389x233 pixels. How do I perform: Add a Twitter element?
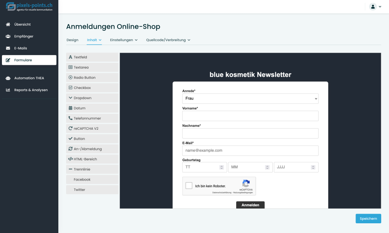pos(92,190)
